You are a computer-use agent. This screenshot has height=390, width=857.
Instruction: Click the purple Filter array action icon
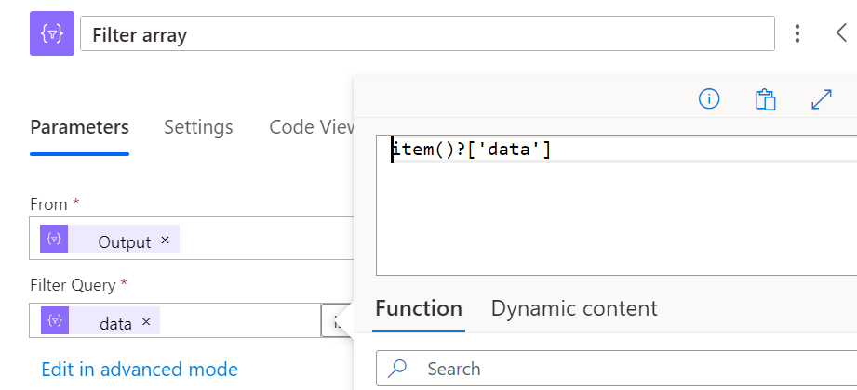pos(52,34)
